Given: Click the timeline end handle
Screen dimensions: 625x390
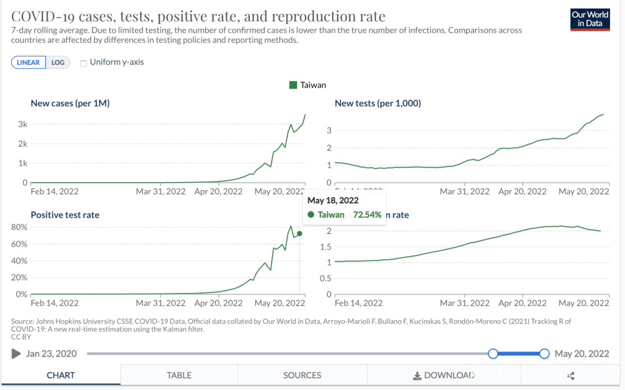Looking at the screenshot, I should [x=544, y=354].
